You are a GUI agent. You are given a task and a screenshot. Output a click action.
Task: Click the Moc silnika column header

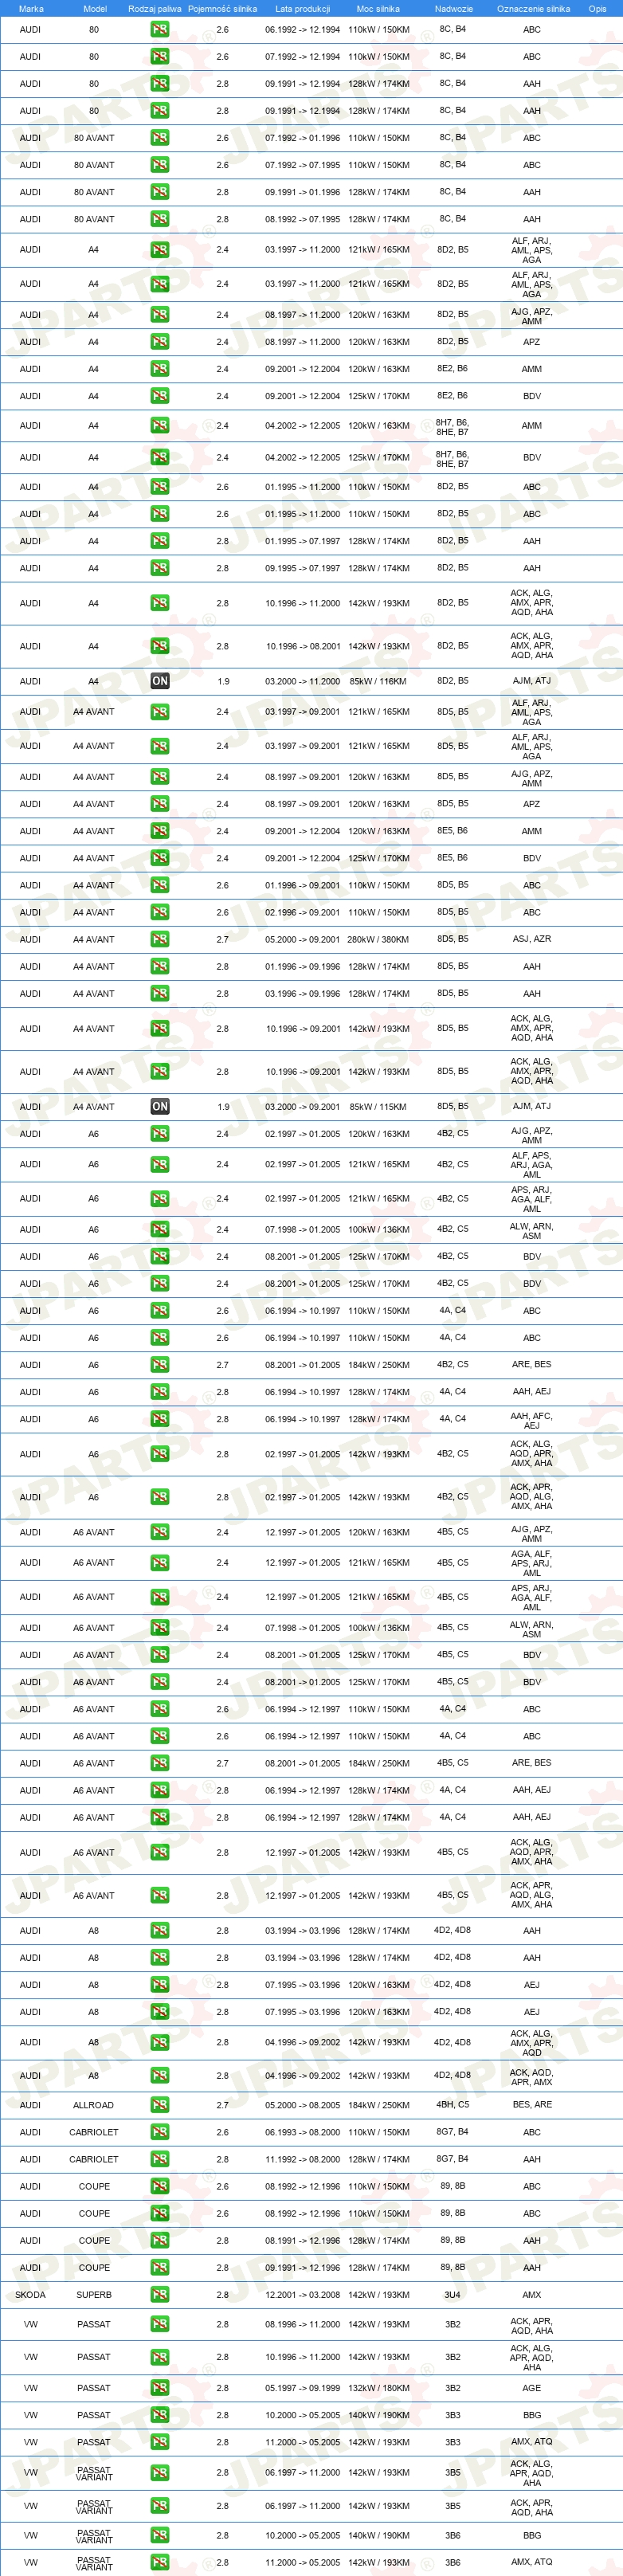pyautogui.click(x=378, y=8)
